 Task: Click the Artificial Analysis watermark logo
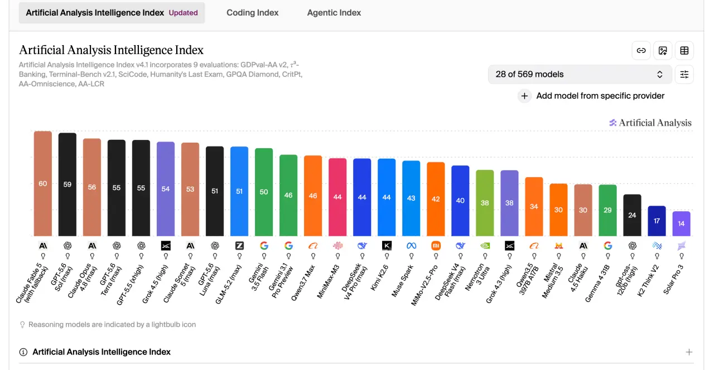click(650, 123)
